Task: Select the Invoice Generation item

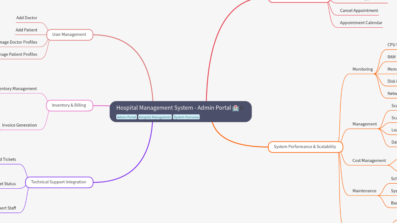Action: 20,125
